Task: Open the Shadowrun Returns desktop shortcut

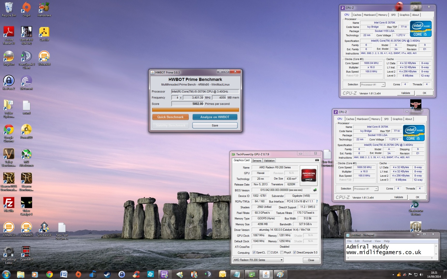Action: point(416,209)
